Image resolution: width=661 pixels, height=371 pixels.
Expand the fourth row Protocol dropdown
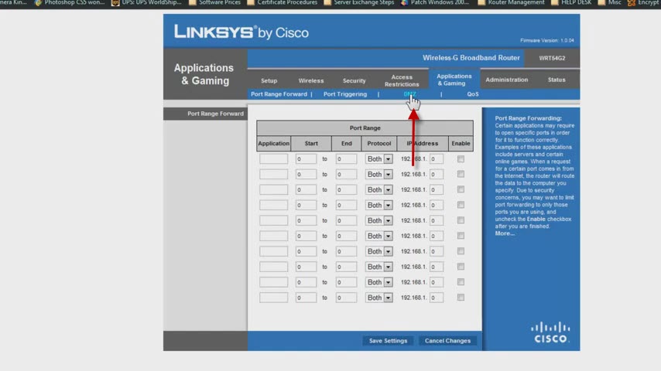tap(378, 205)
